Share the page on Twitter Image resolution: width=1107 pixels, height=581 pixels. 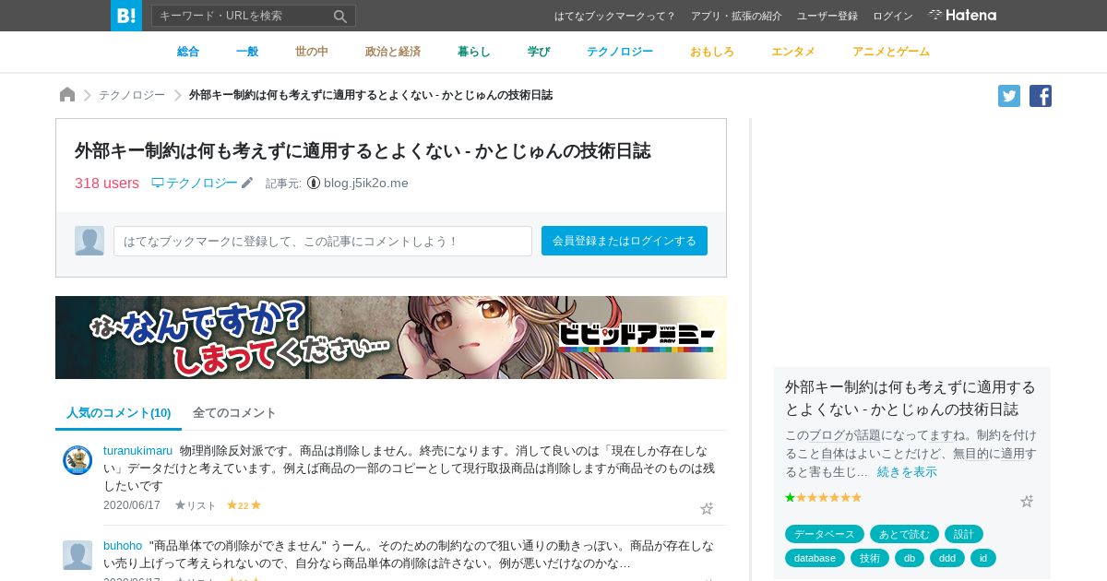[x=1009, y=96]
